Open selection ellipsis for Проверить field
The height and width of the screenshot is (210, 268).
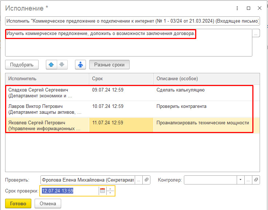point(139,180)
